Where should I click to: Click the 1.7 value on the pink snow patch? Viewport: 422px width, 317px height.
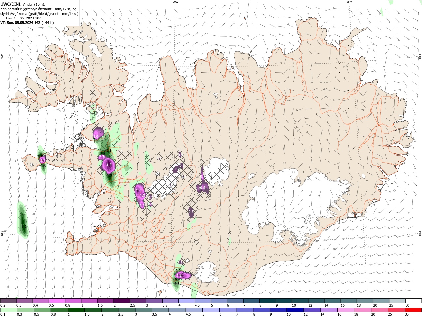click(x=138, y=190)
